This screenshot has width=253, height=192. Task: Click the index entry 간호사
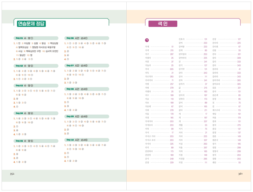(193, 39)
